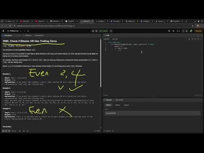
Task: Collapse the Code panel chevron
Action: (201, 35)
